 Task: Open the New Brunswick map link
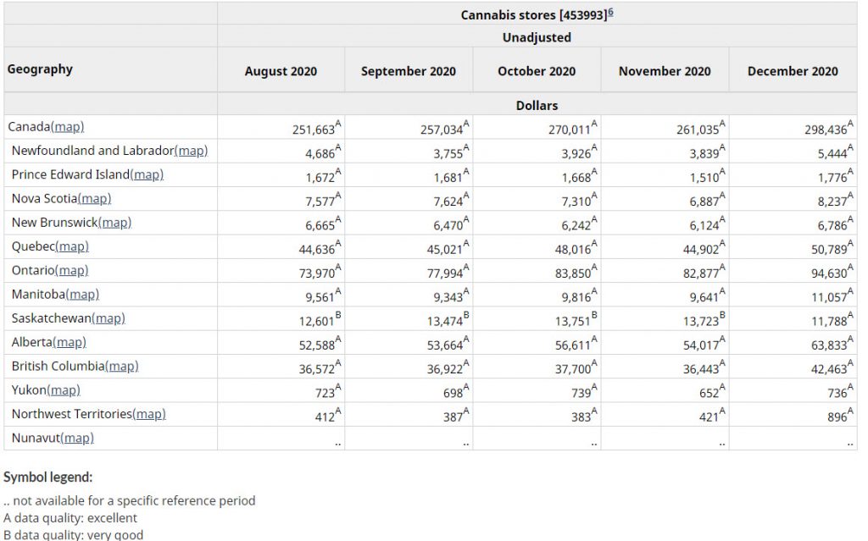tap(114, 223)
